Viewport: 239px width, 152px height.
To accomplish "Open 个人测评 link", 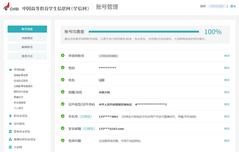I will (18, 108).
